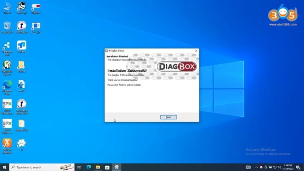Image resolution: width=304 pixels, height=171 pixels.
Task: Open the three-dot share-style developer tool shortcut
Action: [x=7, y=48]
